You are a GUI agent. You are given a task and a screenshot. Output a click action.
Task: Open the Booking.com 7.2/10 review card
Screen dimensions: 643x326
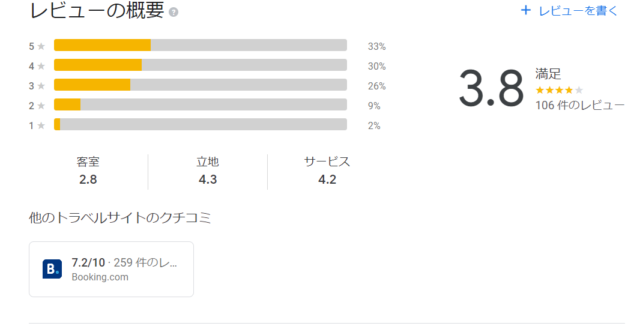point(111,269)
